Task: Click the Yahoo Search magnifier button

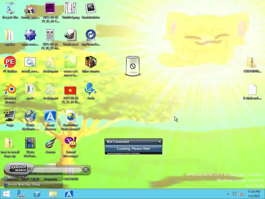Action: pos(86,169)
